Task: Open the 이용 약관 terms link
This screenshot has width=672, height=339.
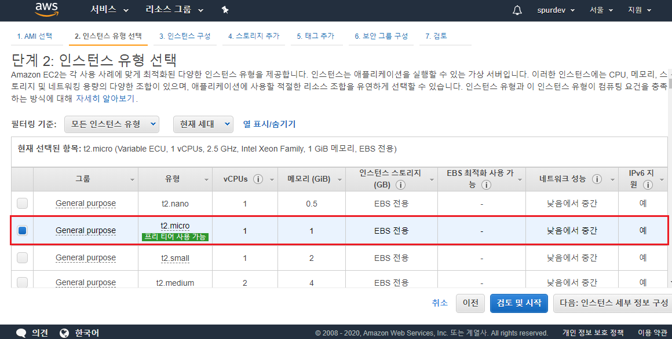Action: [x=652, y=333]
